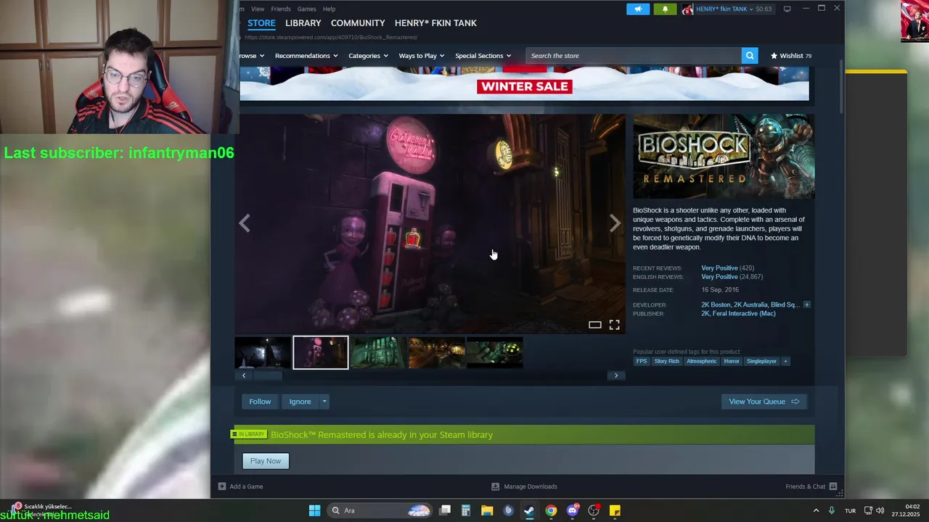Image resolution: width=929 pixels, height=522 pixels.
Task: Click the Add a Game plus icon
Action: (222, 486)
